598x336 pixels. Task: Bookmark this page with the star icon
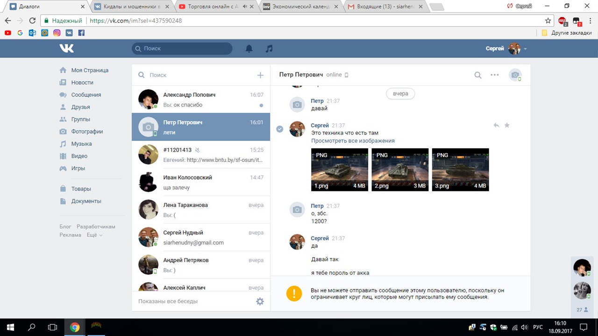point(548,21)
